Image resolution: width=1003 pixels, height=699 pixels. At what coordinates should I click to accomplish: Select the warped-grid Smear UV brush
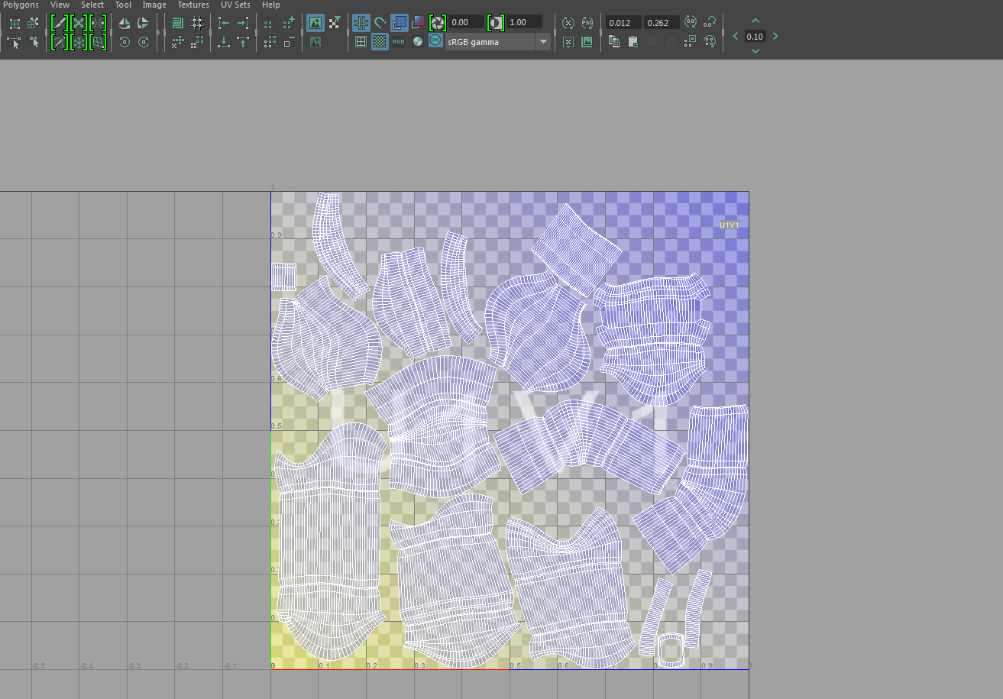(x=98, y=42)
